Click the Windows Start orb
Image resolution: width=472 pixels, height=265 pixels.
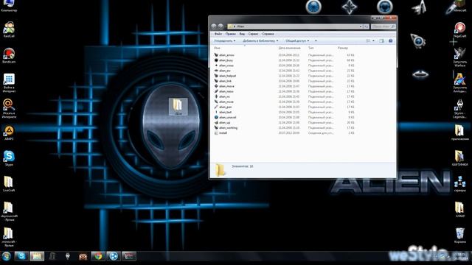(x=7, y=256)
